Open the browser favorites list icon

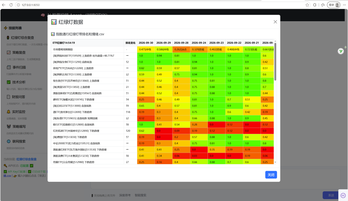[323, 5]
